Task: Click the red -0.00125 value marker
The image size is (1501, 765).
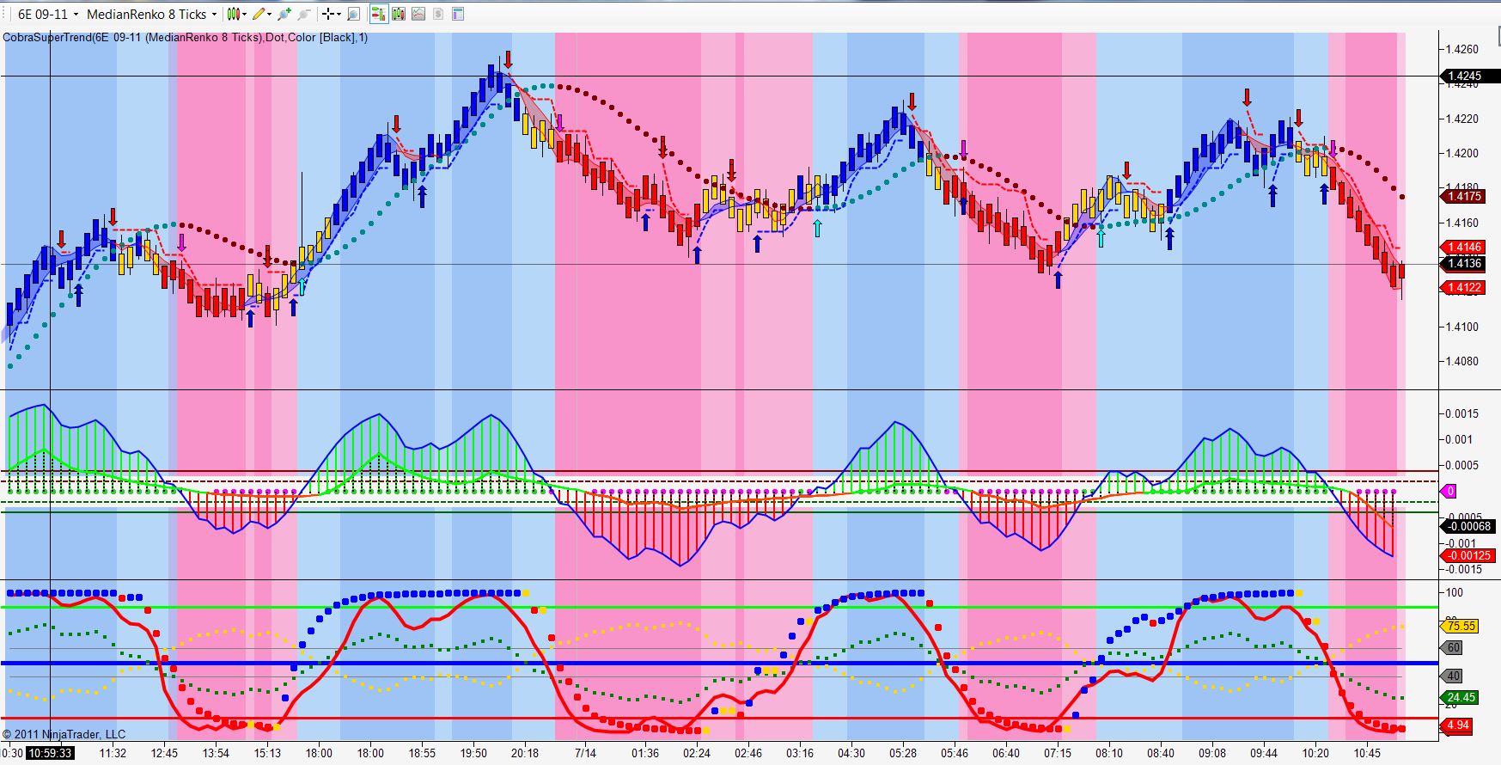Action: 1468,555
